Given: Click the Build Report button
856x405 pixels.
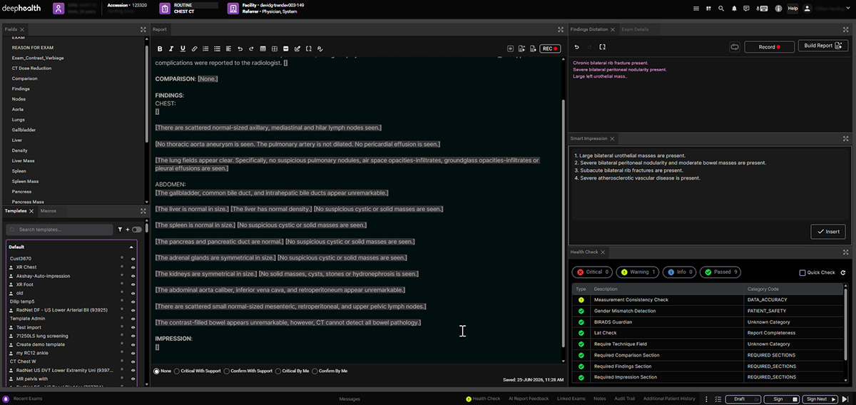Looking at the screenshot, I should [x=822, y=46].
